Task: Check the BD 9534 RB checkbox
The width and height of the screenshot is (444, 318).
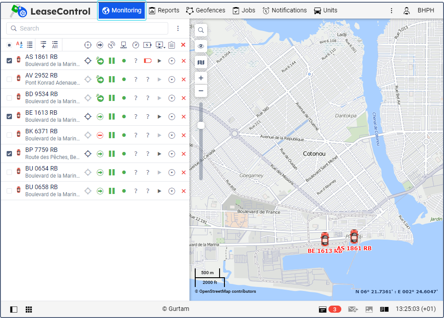Action: 9,98
